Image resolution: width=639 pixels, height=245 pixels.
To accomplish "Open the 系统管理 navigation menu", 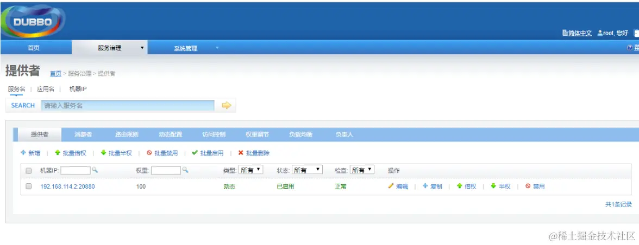I will pyautogui.click(x=186, y=48).
